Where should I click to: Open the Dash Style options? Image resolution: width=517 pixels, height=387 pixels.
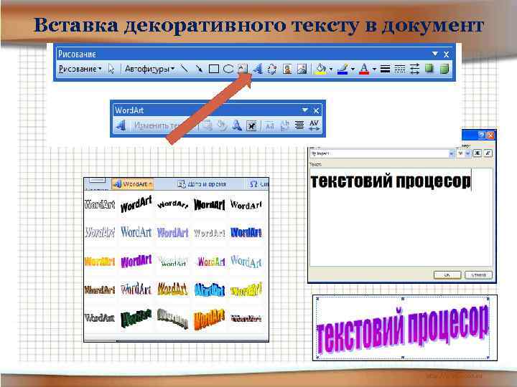click(x=400, y=69)
